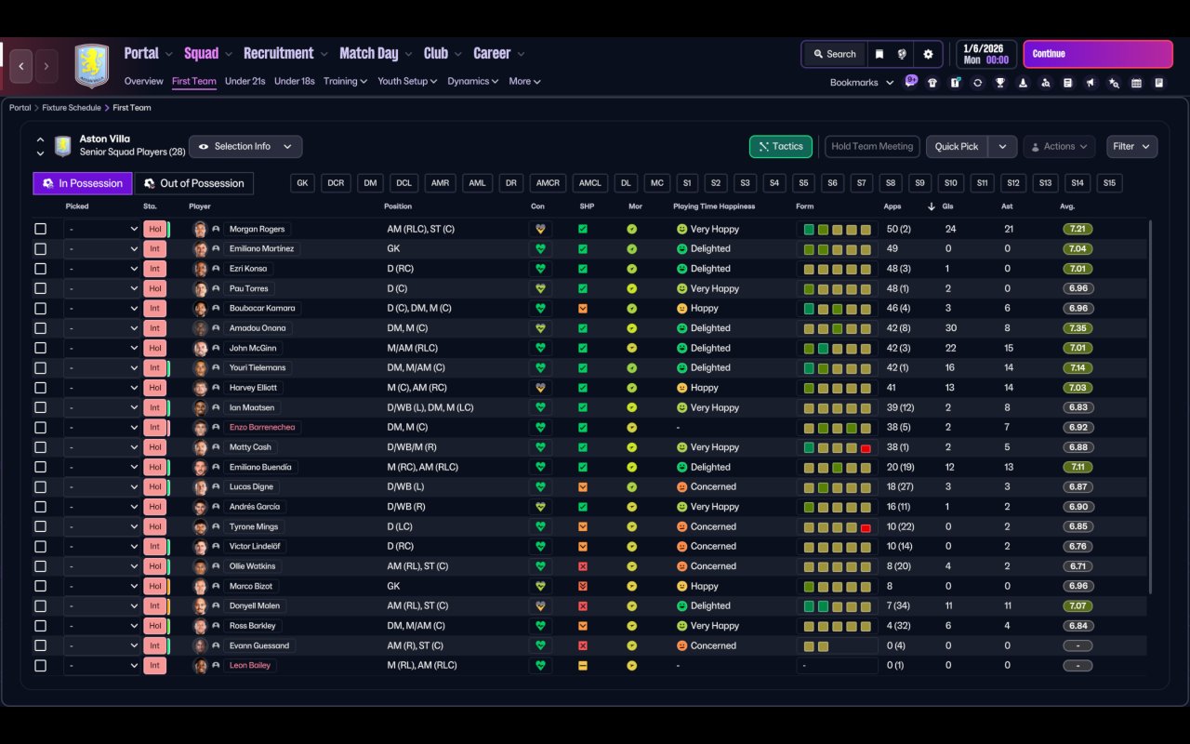Open the notifications bubble showing 9+
This screenshot has width=1190, height=744.
(911, 81)
